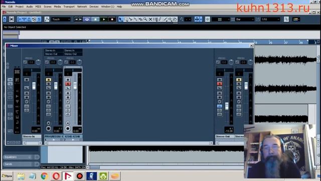Open the File menu
The width and height of the screenshot is (321, 181).
click(x=4, y=7)
